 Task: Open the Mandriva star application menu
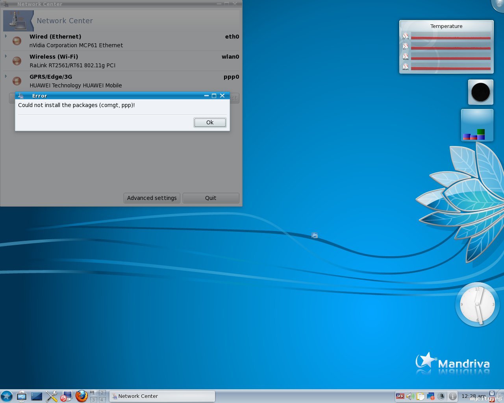[7, 396]
